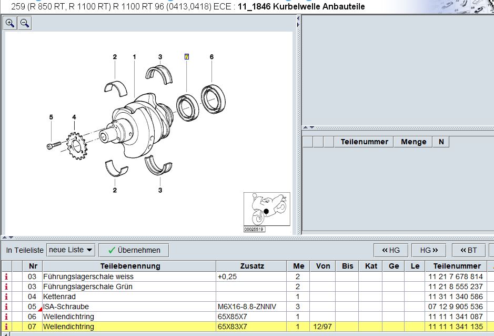Image resolution: width=494 pixels, height=336 pixels.
Task: Click the zoom in magnifier icon
Action: pos(10,23)
